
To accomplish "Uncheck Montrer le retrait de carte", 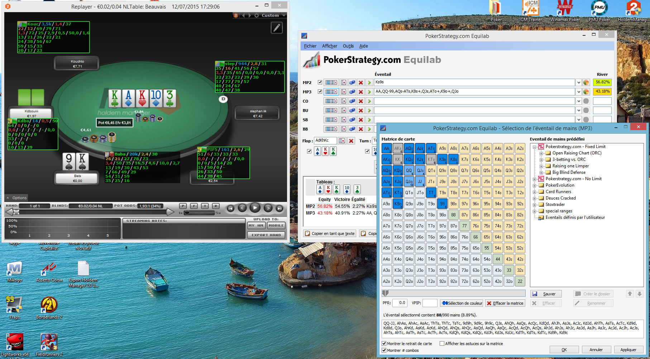I will coord(384,344).
